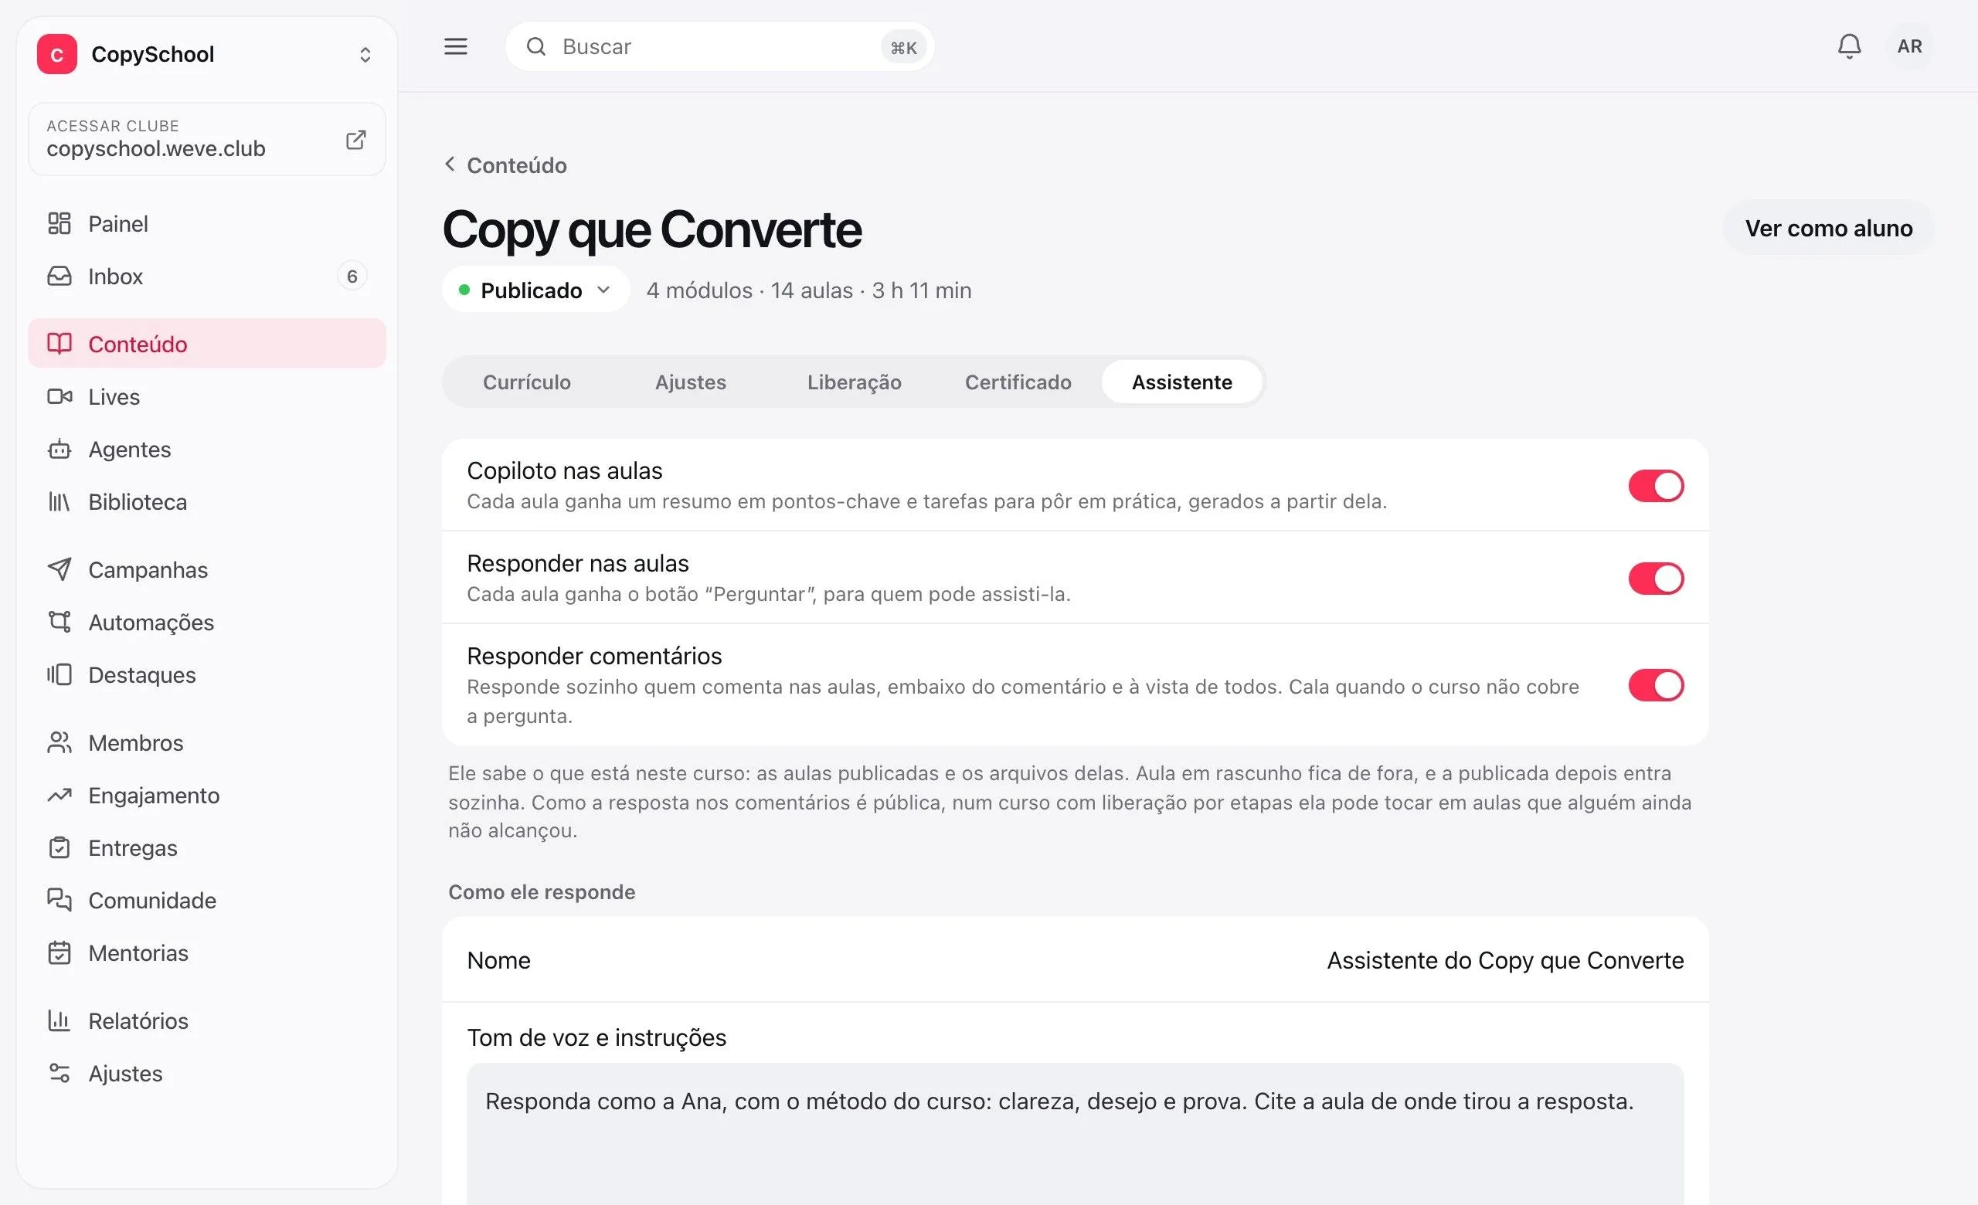The height and width of the screenshot is (1205, 1978).
Task: Disable Copiloto nas aulas switch
Action: click(1655, 485)
